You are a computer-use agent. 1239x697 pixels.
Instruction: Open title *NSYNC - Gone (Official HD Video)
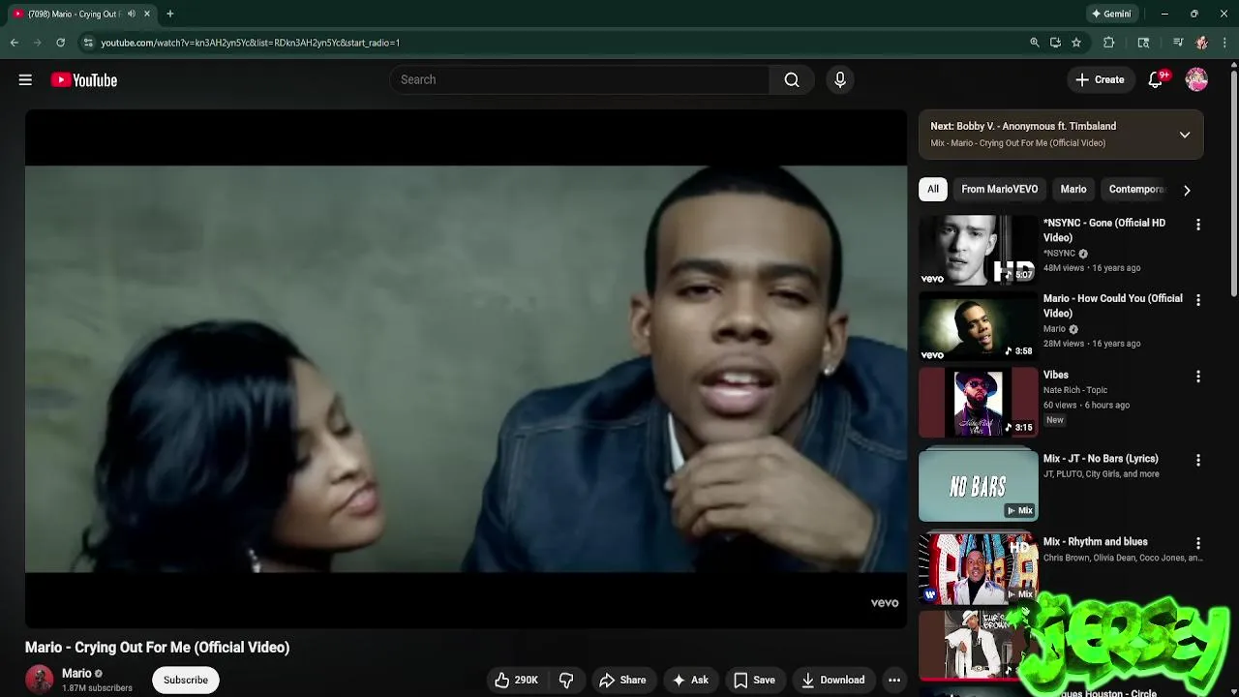click(1104, 230)
